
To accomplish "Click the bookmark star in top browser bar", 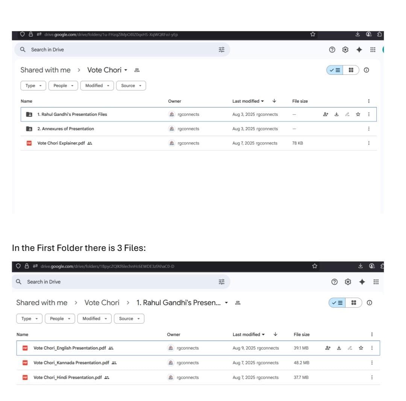I will (313, 34).
